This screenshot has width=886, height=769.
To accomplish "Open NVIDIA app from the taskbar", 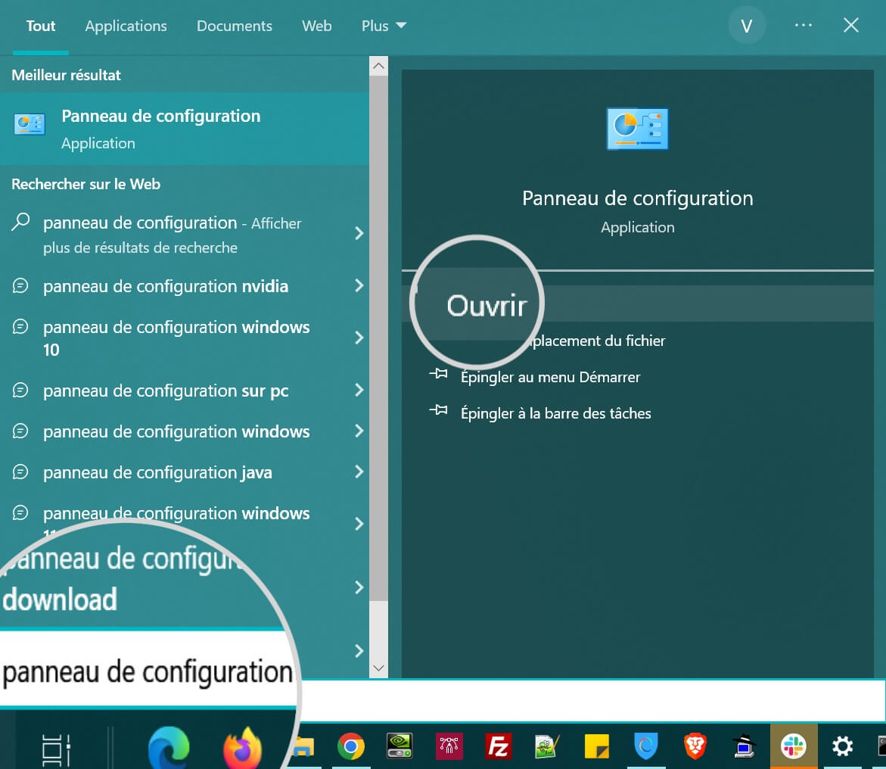I will 399,746.
